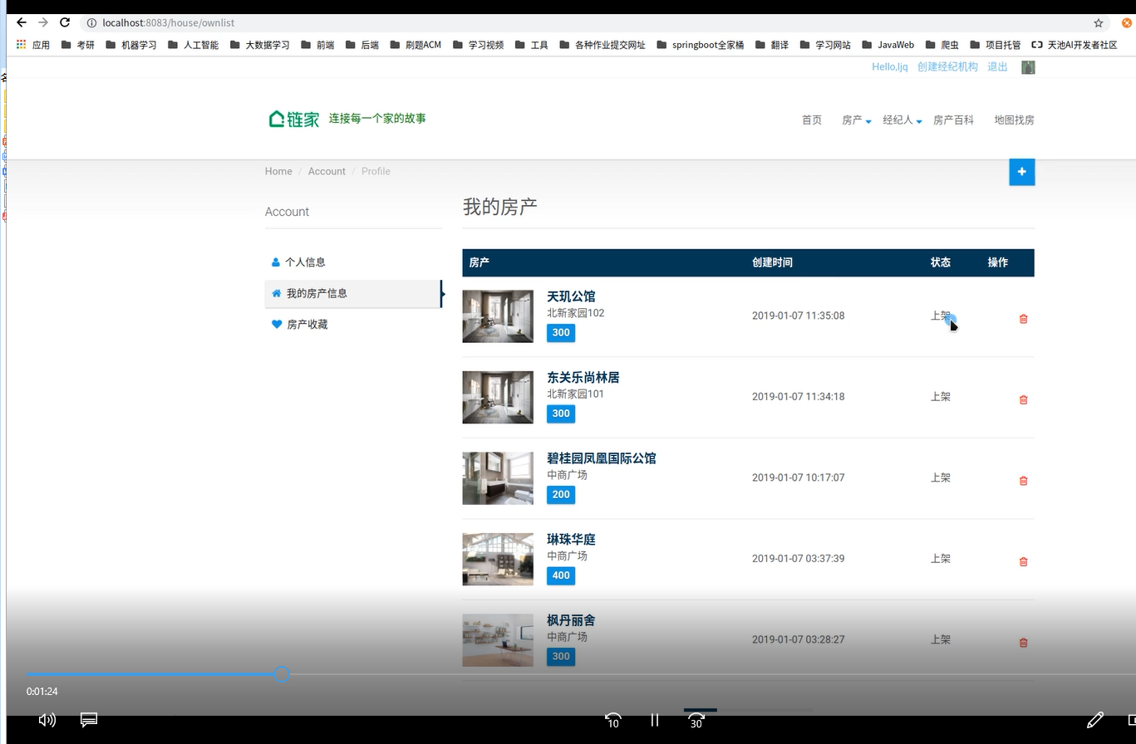Screen dimensions: 1136x744
Task: Click the 天玑公馆 property thumbnail
Action: tap(498, 316)
